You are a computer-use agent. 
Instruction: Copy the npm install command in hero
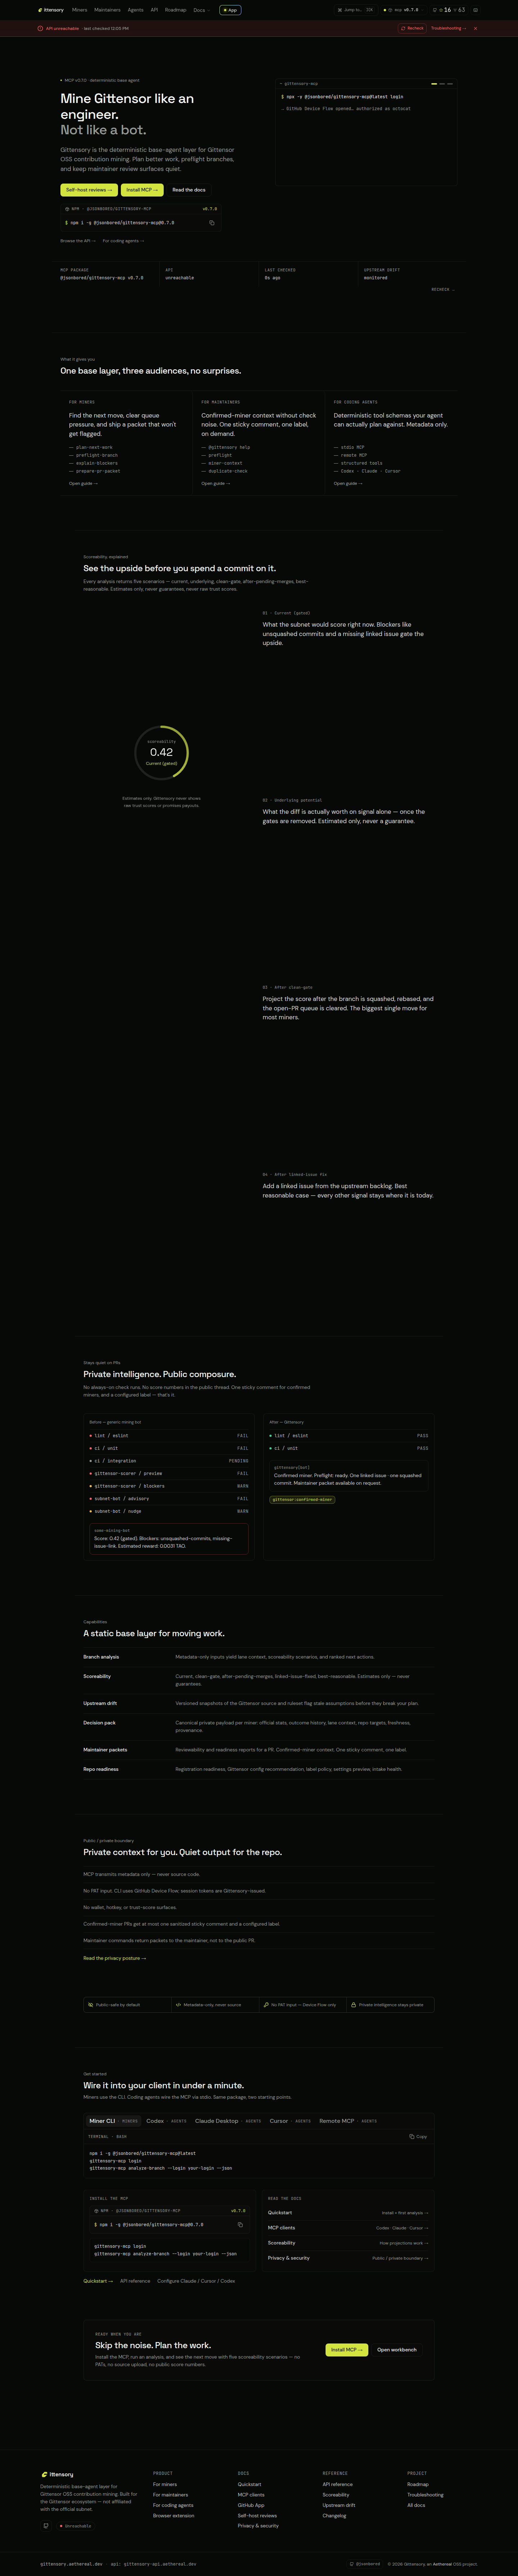(x=212, y=223)
